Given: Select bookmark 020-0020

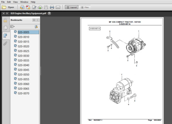Looking at the screenshot, I should tap(24, 46).
